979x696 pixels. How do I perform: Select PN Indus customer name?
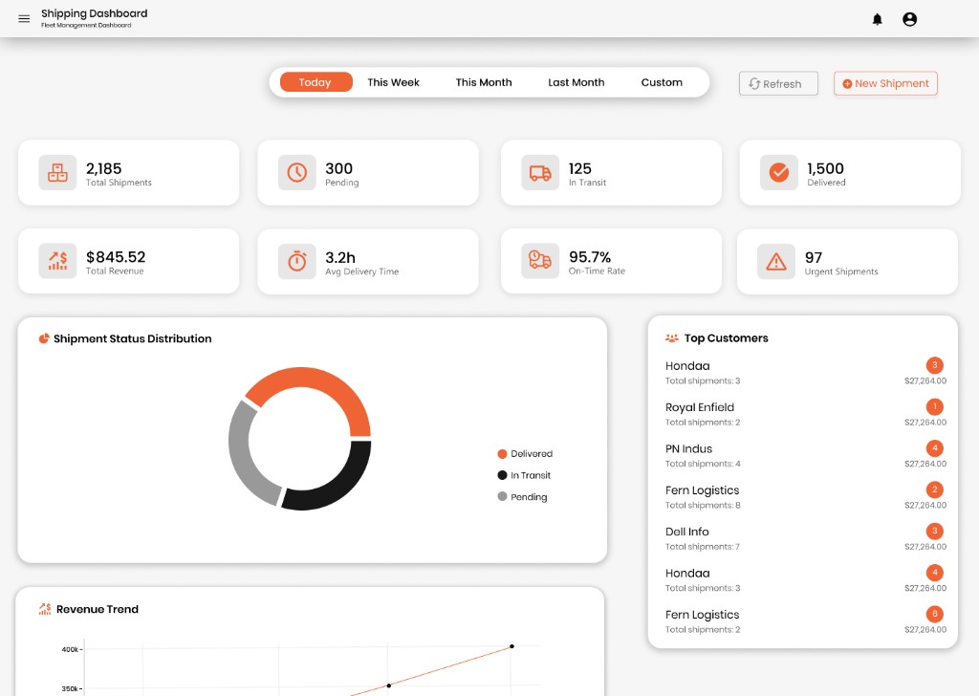tap(688, 448)
